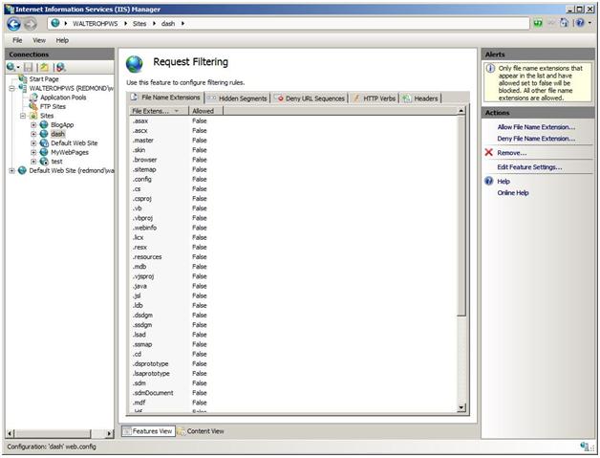Click the red X Remove icon

click(488, 152)
